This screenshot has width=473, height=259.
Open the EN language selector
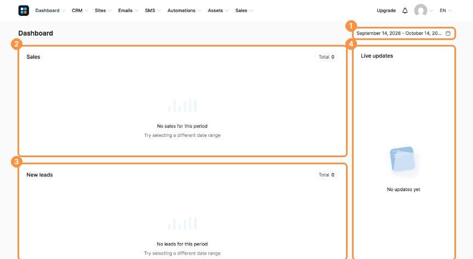446,10
